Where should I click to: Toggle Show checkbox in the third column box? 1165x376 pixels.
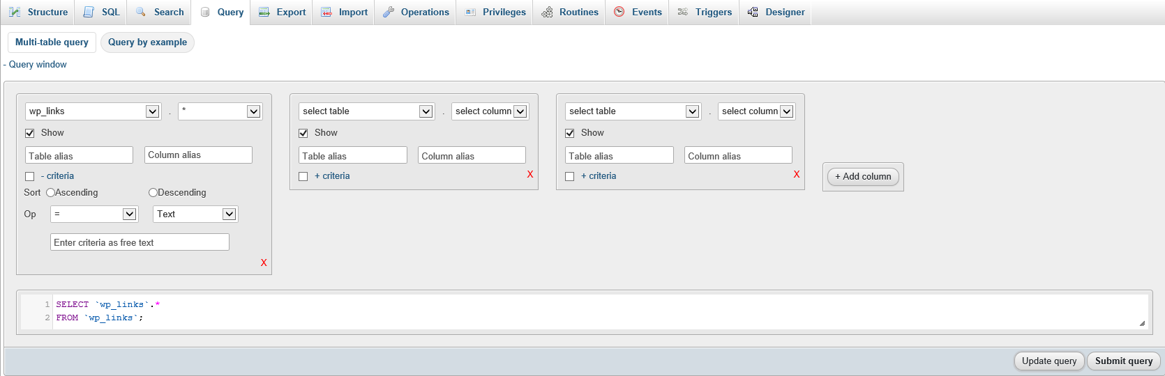coord(570,133)
